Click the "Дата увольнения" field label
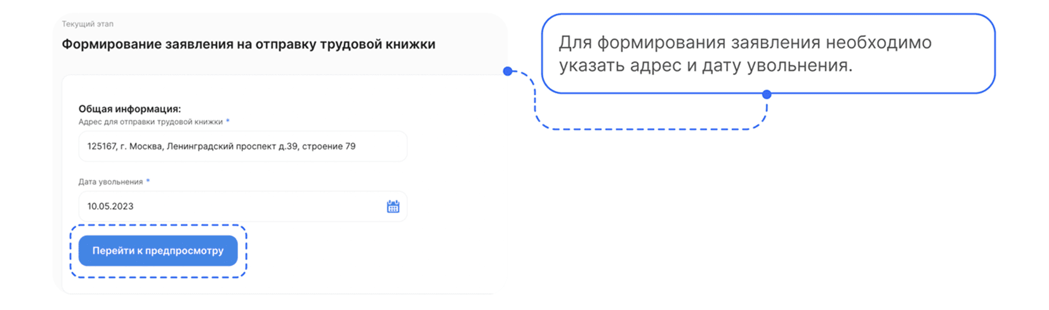The width and height of the screenshot is (1049, 310). 110,182
